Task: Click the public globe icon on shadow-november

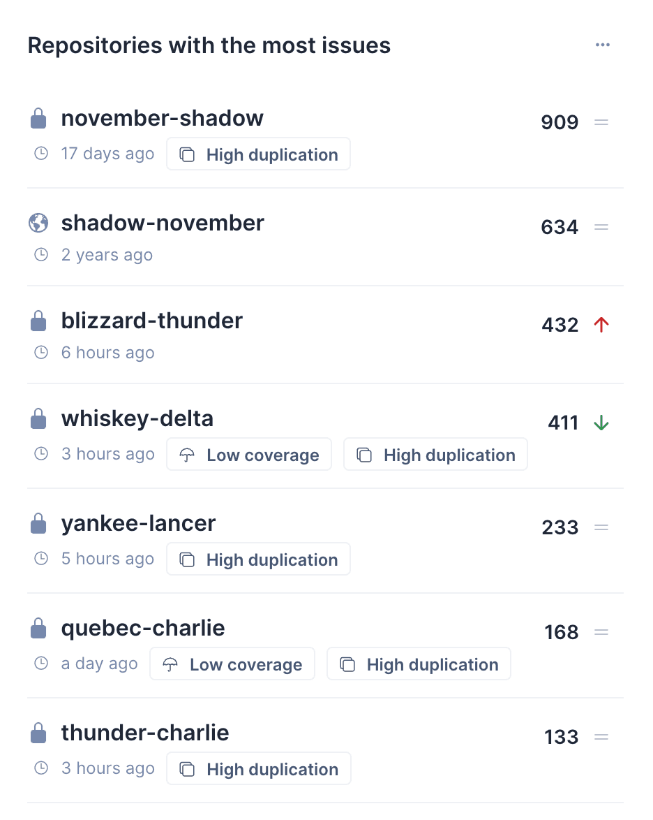Action: pyautogui.click(x=38, y=222)
